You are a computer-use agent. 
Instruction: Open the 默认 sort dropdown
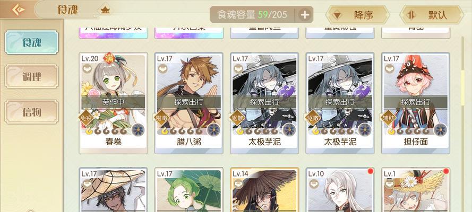coord(431,15)
